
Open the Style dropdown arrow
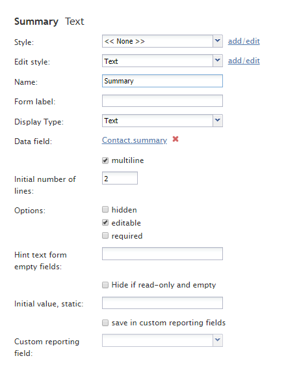coord(218,41)
